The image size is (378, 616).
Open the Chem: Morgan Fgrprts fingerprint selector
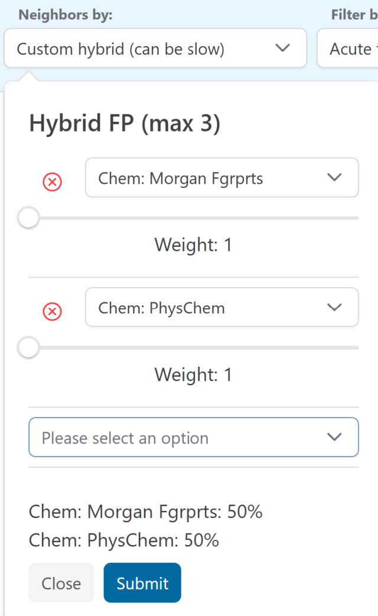coord(221,177)
